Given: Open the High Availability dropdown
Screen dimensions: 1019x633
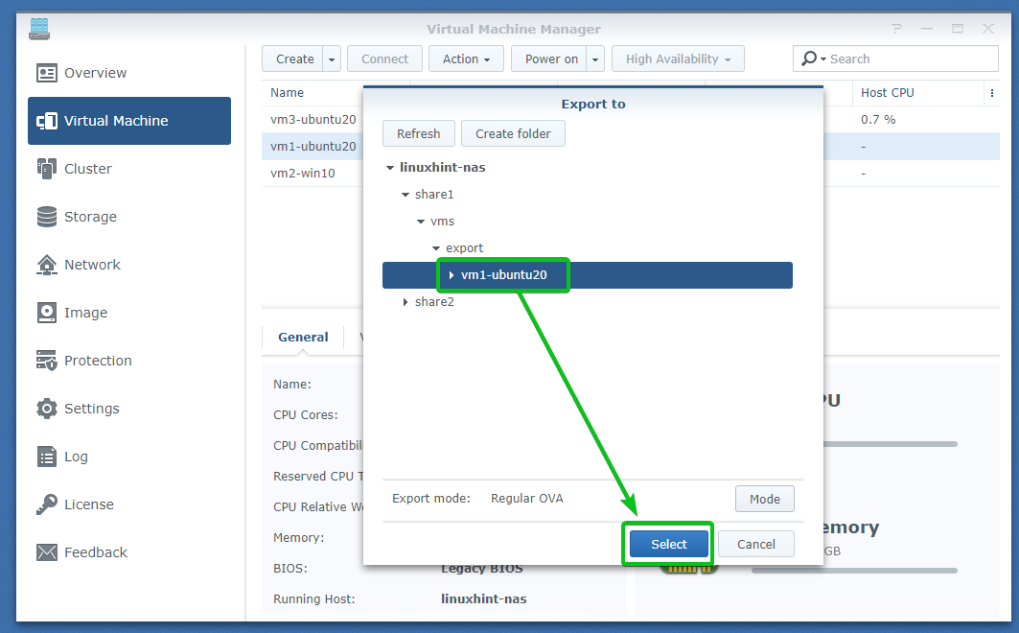Looking at the screenshot, I should tap(678, 59).
